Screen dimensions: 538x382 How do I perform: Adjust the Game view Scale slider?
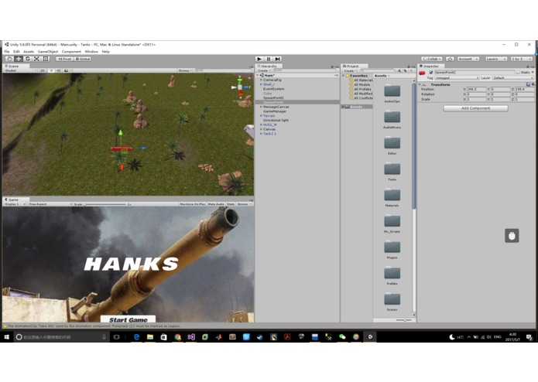click(105, 204)
